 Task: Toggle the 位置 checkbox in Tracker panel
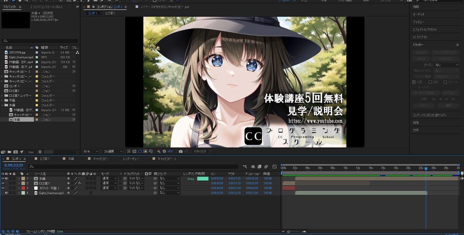pyautogui.click(x=414, y=82)
